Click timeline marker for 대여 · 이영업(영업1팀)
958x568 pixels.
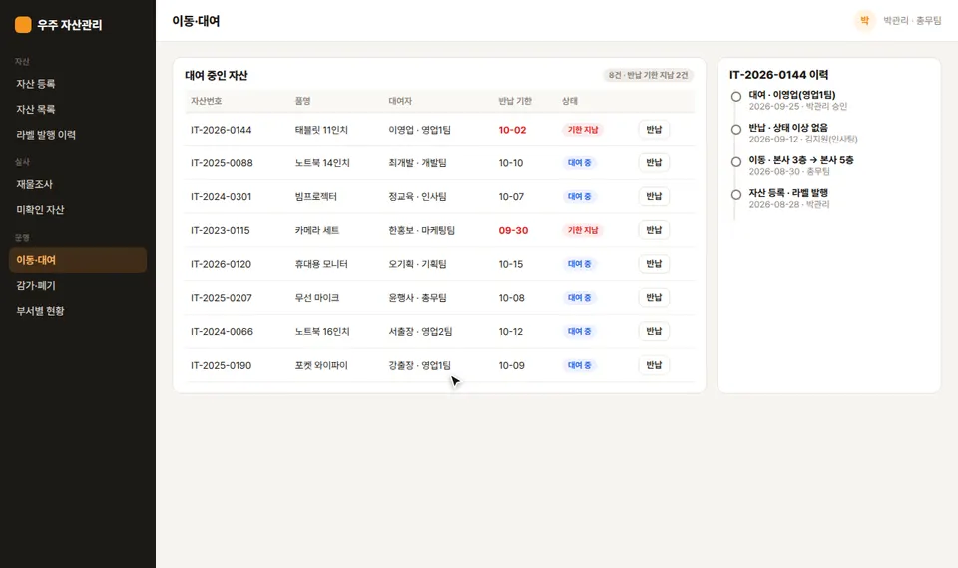pyautogui.click(x=736, y=97)
